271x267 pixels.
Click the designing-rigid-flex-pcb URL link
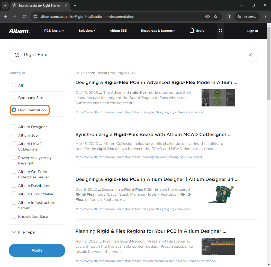(133, 209)
